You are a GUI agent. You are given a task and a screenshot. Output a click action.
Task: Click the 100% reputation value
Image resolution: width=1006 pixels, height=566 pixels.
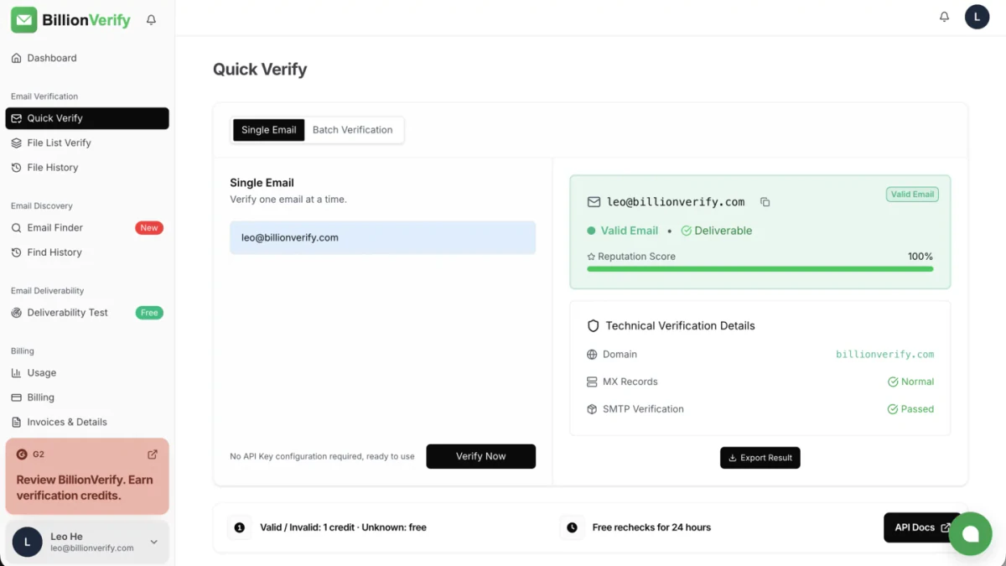[920, 257]
